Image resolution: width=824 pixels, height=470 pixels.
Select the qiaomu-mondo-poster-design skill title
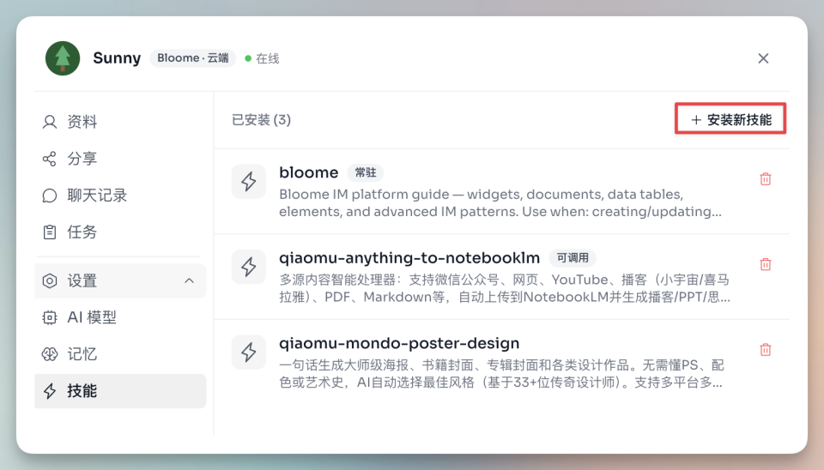pyautogui.click(x=399, y=343)
